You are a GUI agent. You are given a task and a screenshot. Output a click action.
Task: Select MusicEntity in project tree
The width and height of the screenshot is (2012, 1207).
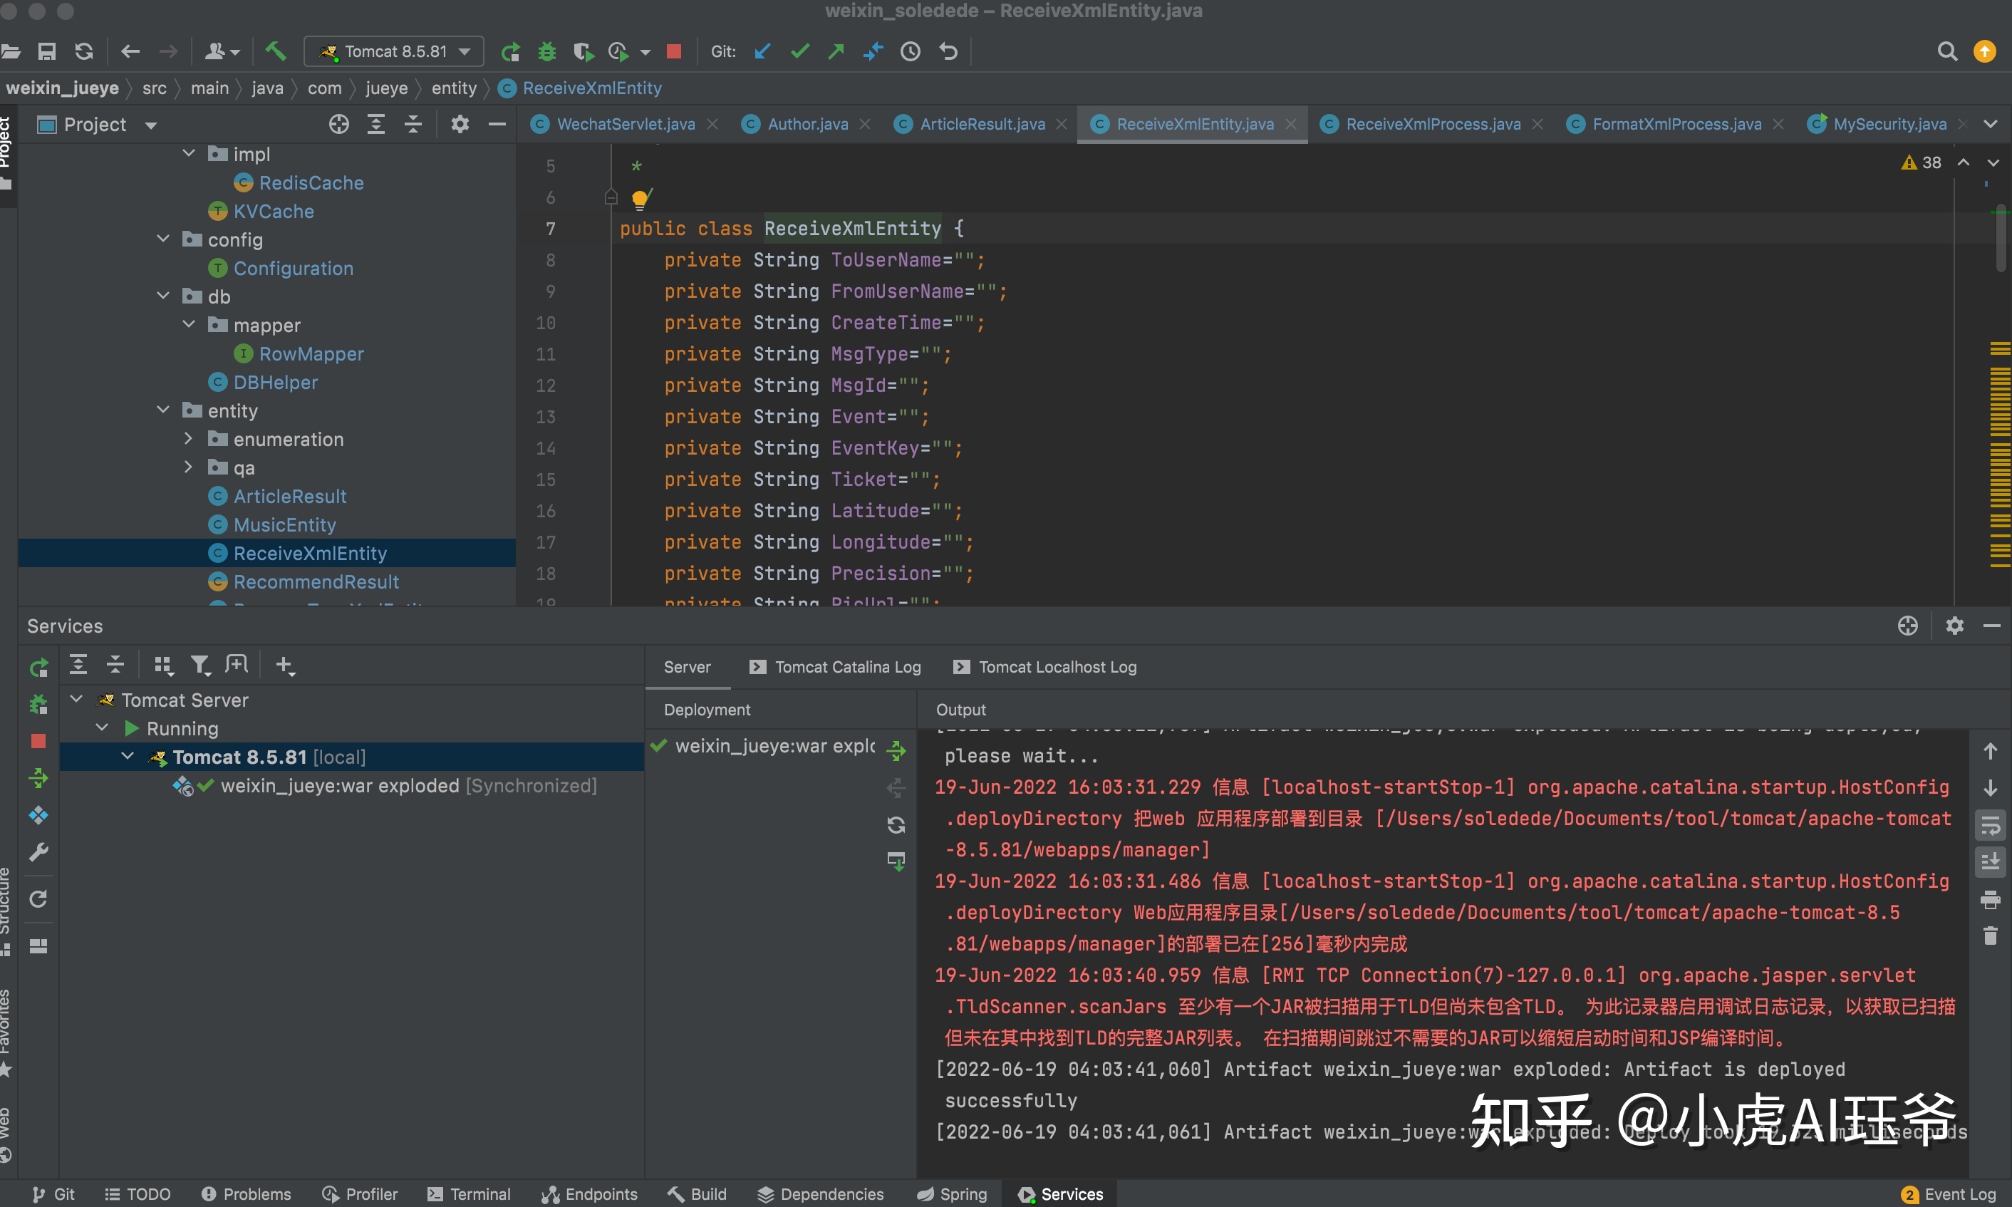tap(284, 524)
